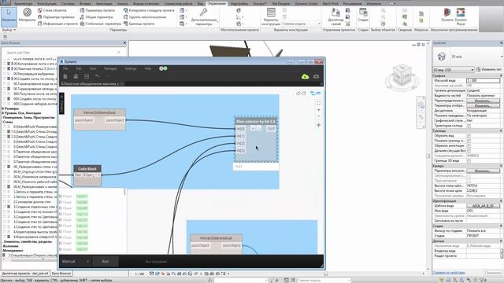Switch to the Диспетчер проекта bottom tab
Screen dimensions: 504x283
tap(25, 274)
